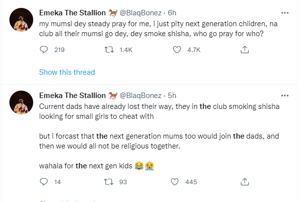The image size is (299, 202).
Task: Reply to the second tweet with 14 replies
Action: coord(44,182)
